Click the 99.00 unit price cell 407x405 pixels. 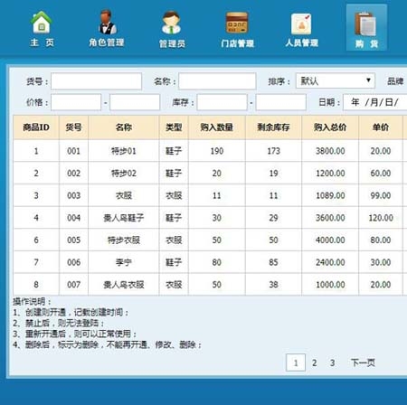click(381, 195)
